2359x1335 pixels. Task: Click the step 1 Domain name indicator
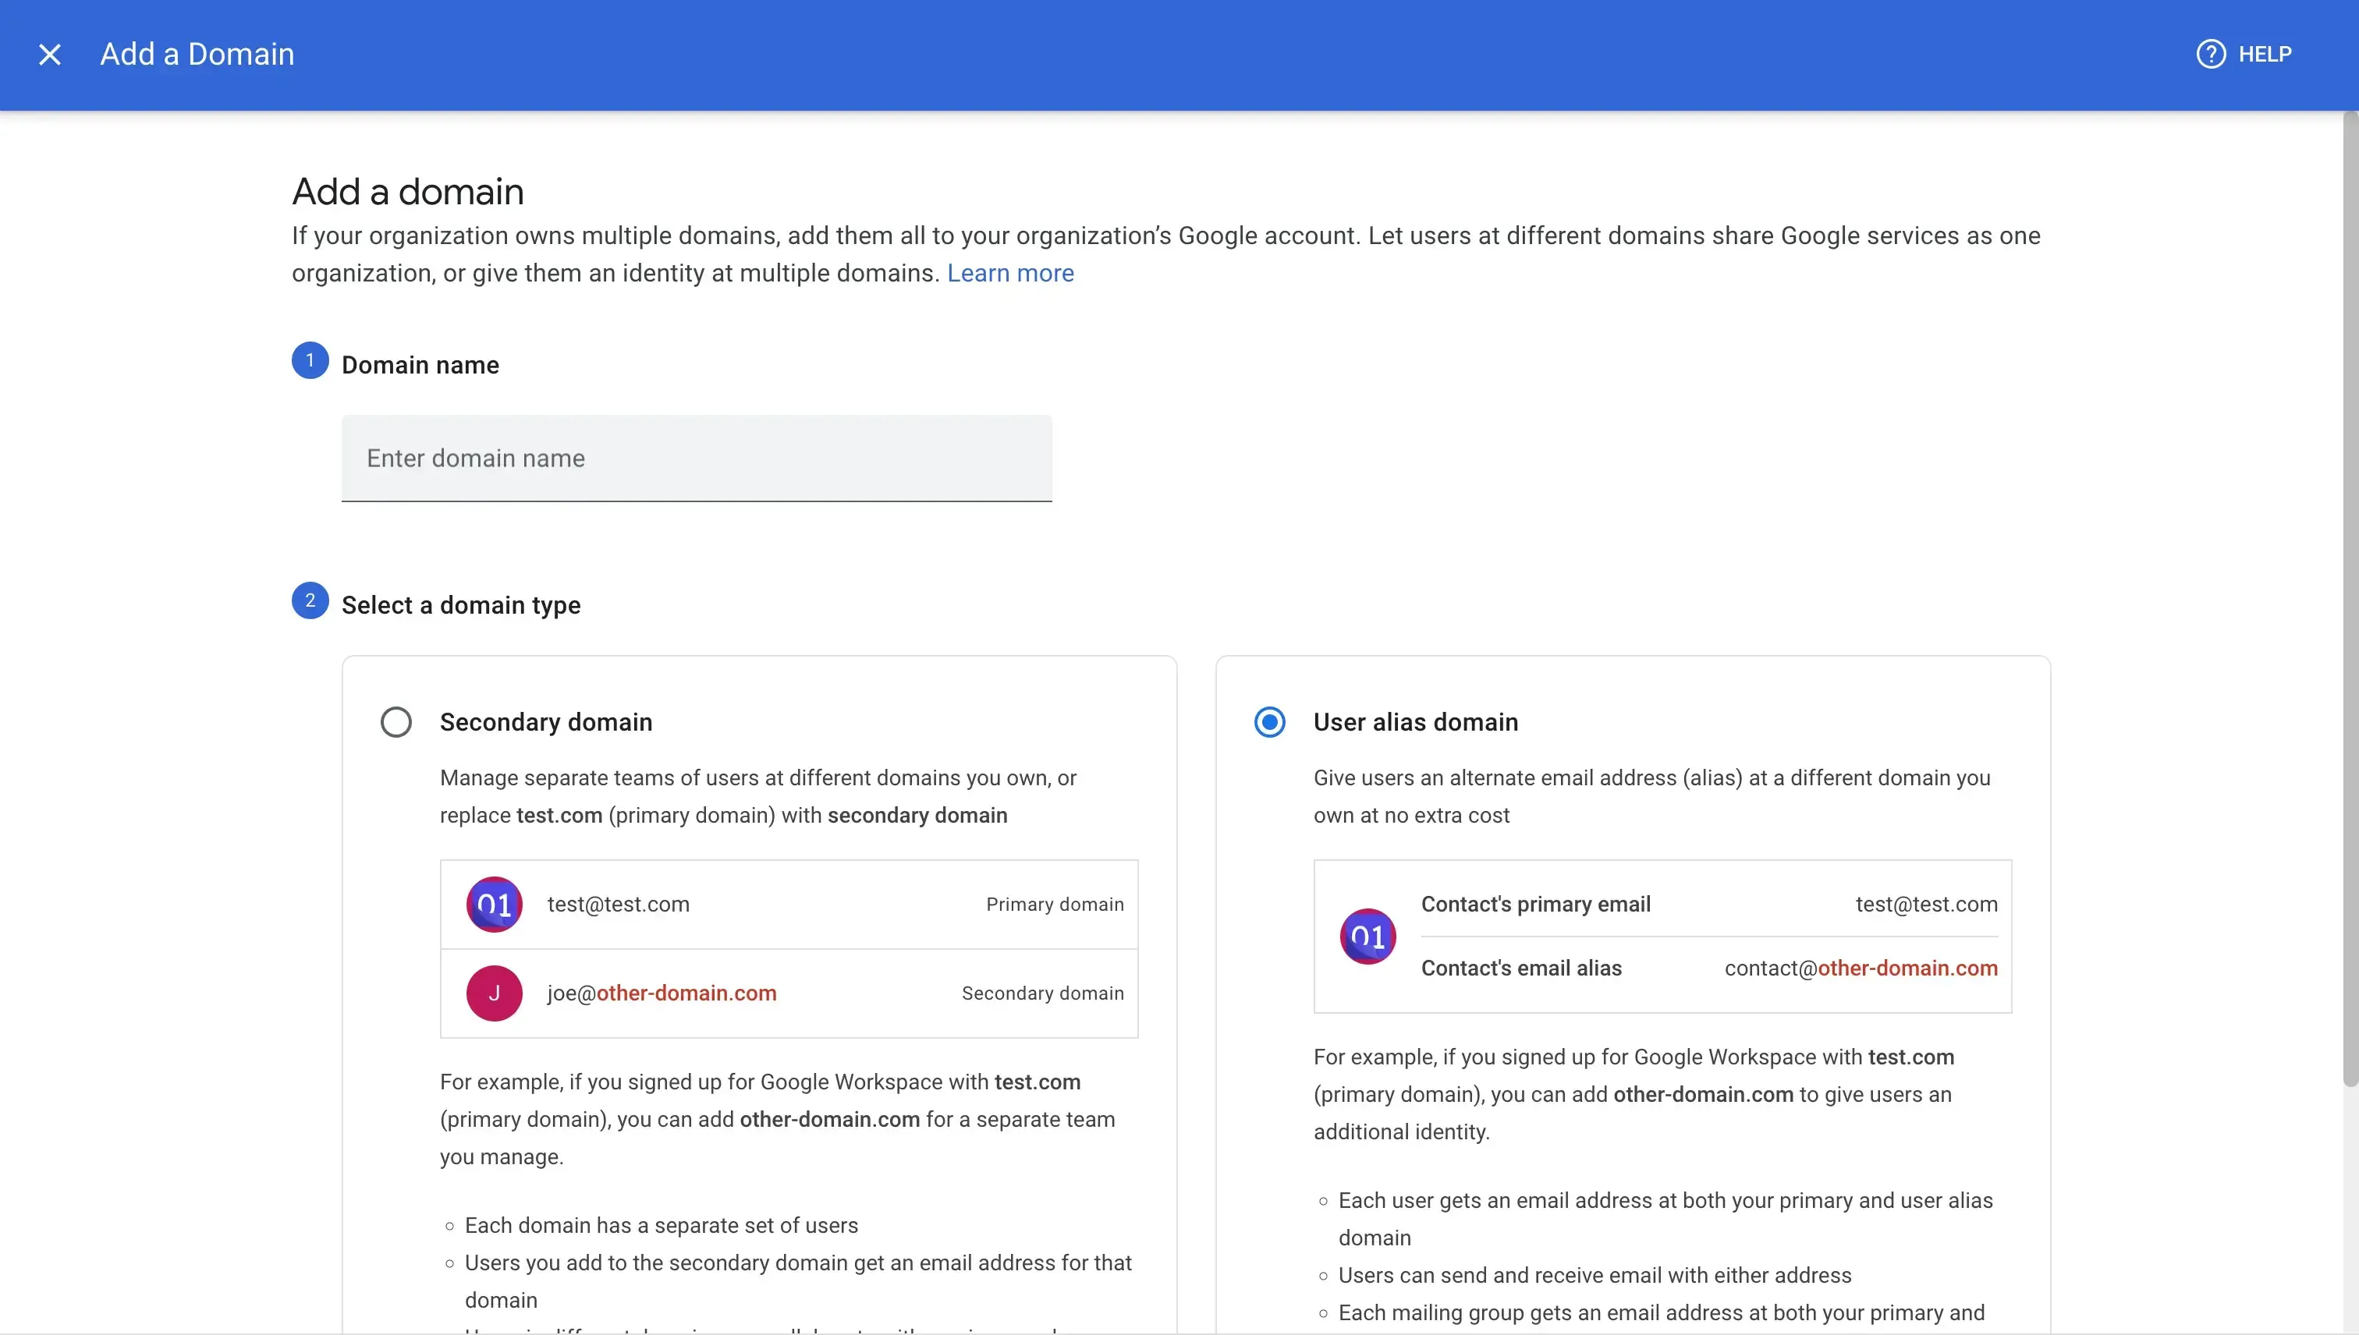click(x=309, y=360)
